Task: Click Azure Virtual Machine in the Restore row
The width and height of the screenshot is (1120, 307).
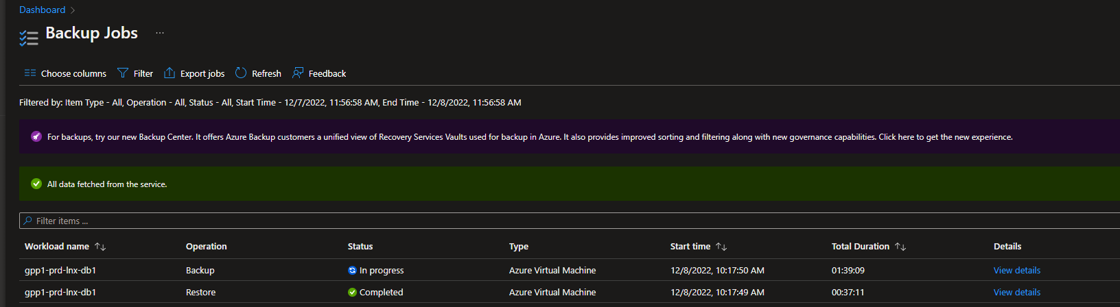Action: pyautogui.click(x=552, y=292)
